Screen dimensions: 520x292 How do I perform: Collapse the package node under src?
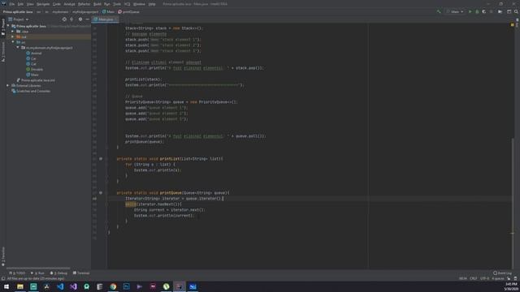(18, 48)
